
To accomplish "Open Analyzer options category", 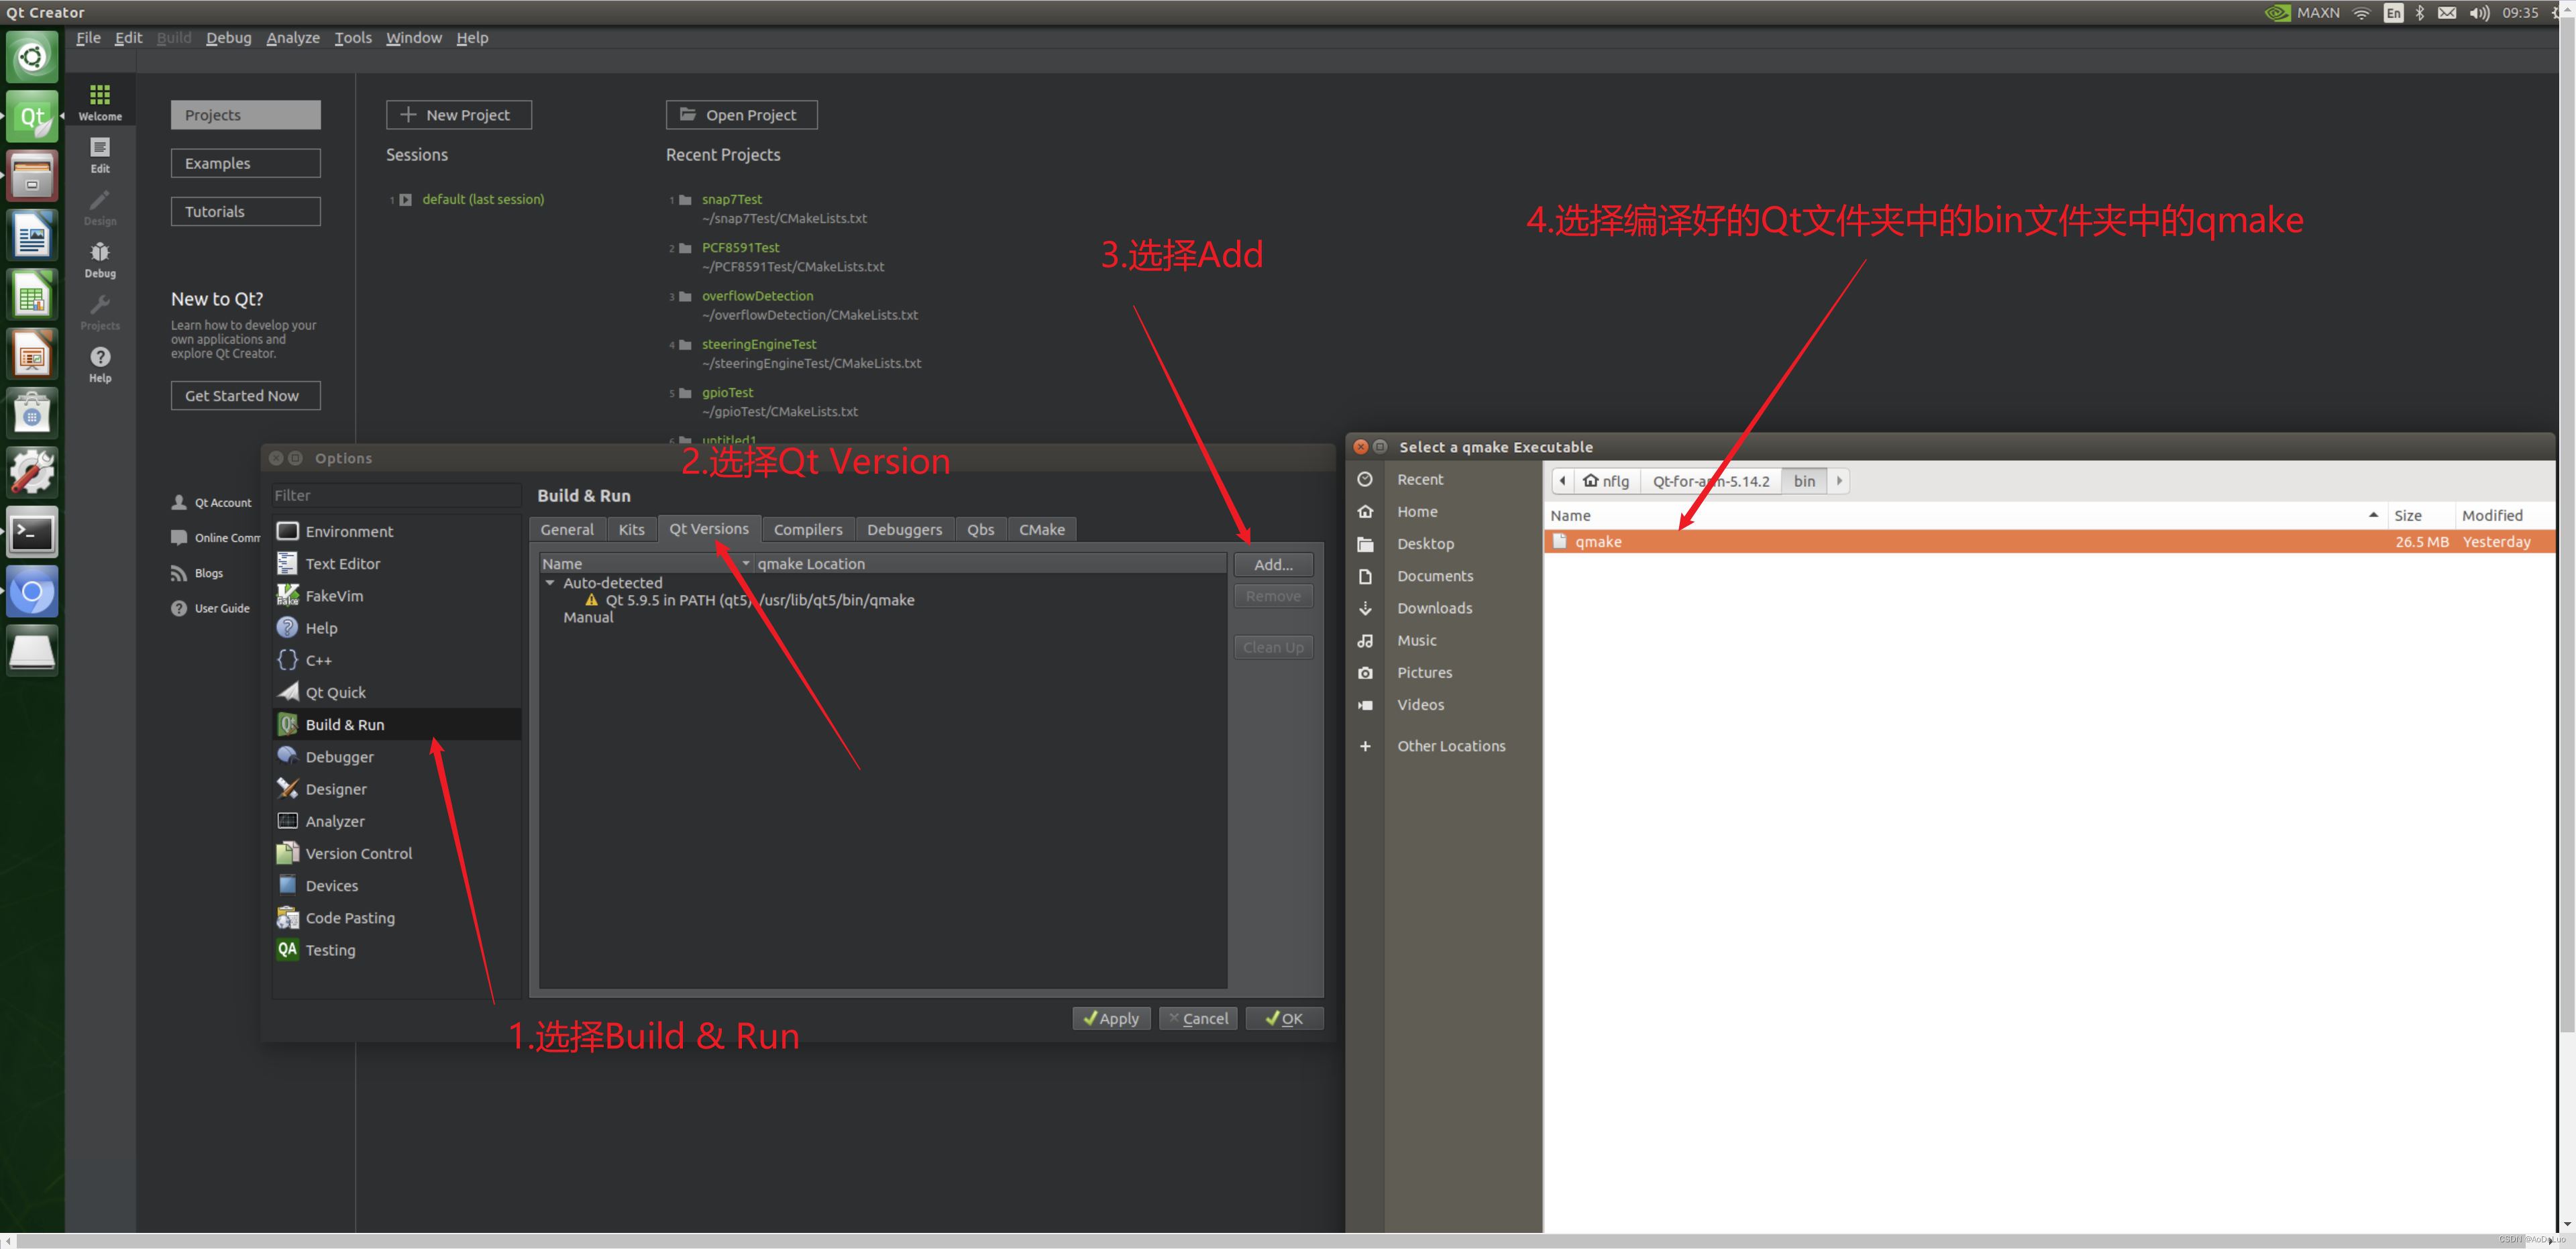I will click(x=396, y=820).
